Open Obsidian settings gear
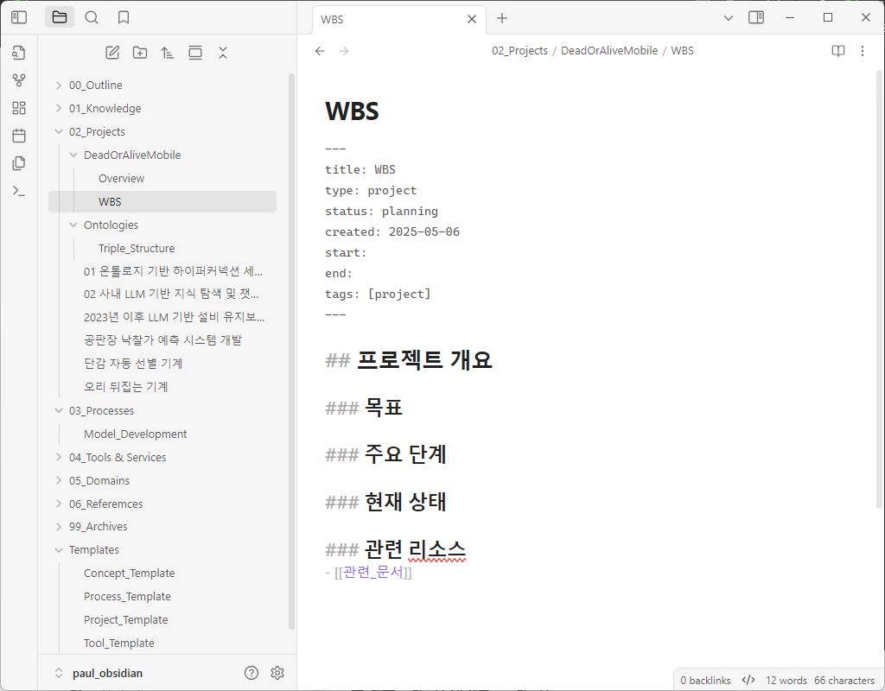This screenshot has height=691, width=885. 277,672
